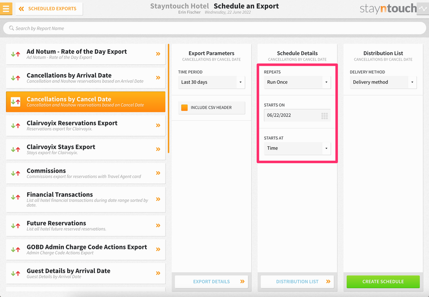
Task: Open the hamburger menu
Action: point(6,8)
